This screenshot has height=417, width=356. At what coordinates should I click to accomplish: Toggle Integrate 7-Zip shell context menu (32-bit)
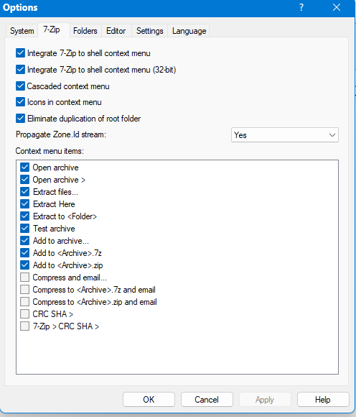tap(20, 70)
